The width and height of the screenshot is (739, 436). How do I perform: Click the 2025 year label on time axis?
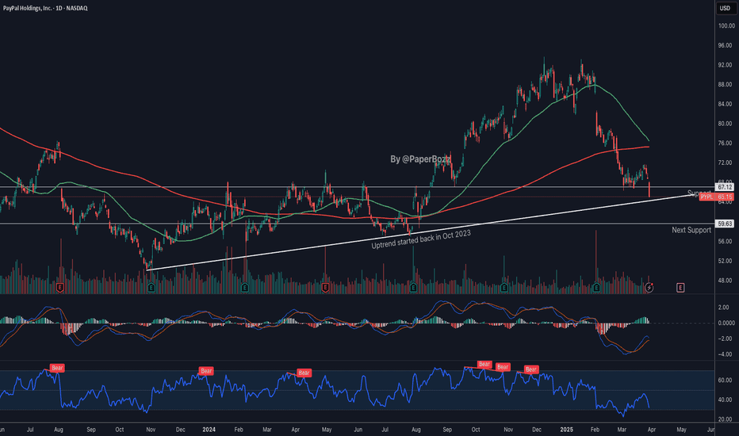click(566, 430)
